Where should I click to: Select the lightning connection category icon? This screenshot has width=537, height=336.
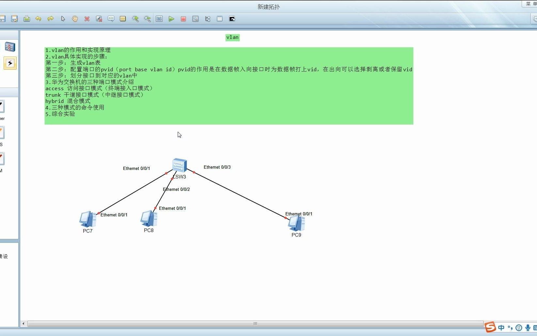click(10, 63)
